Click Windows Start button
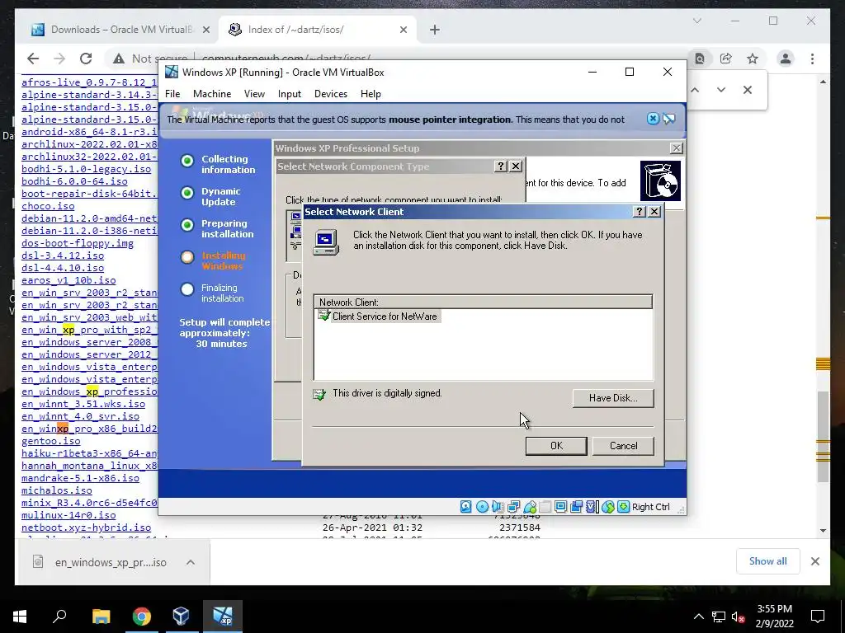 pyautogui.click(x=20, y=616)
